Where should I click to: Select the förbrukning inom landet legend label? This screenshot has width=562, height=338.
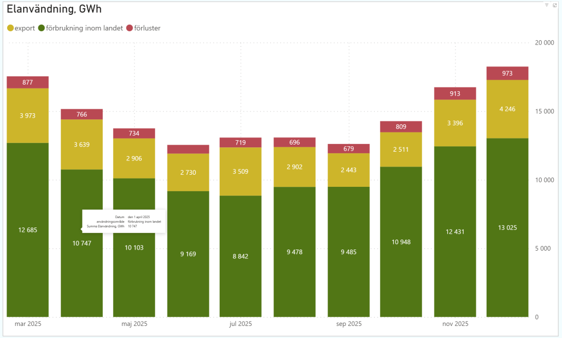coord(84,28)
